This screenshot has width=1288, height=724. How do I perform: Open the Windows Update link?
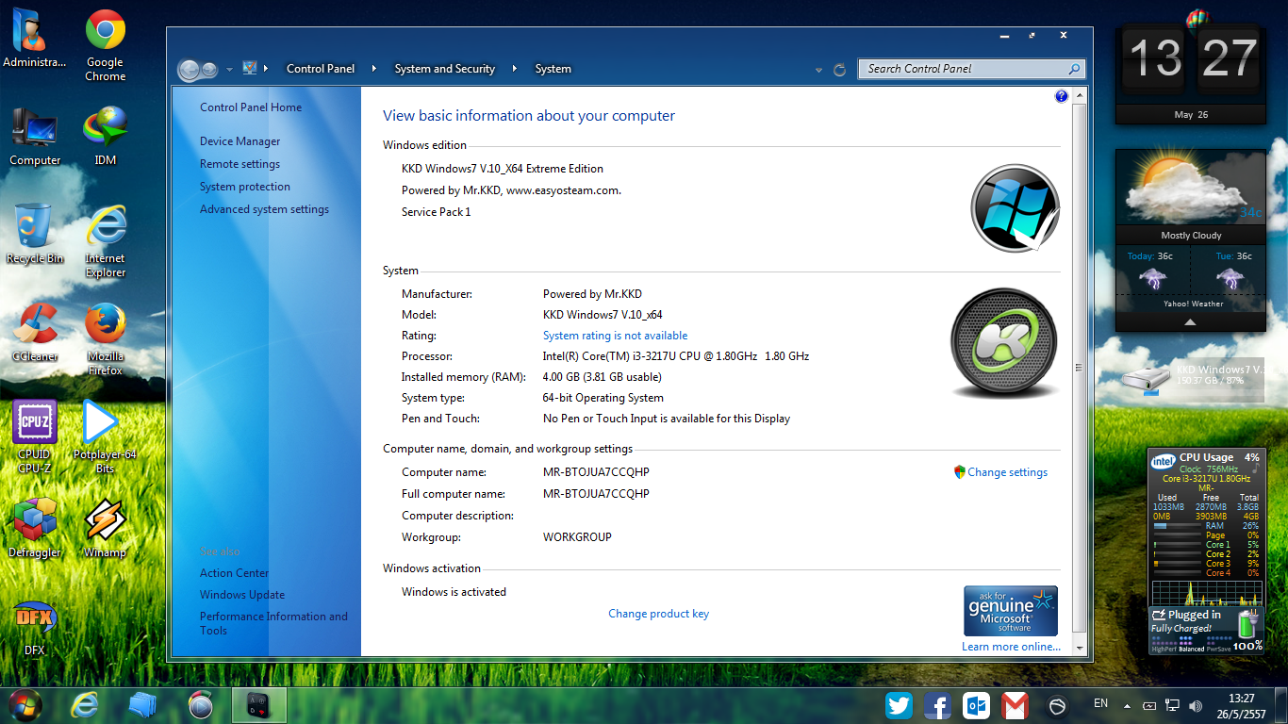(242, 595)
